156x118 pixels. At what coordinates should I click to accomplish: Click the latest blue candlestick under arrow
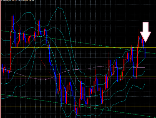(x=145, y=53)
